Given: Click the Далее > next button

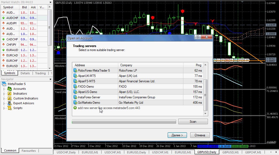Looking at the screenshot, I should point(177,135).
